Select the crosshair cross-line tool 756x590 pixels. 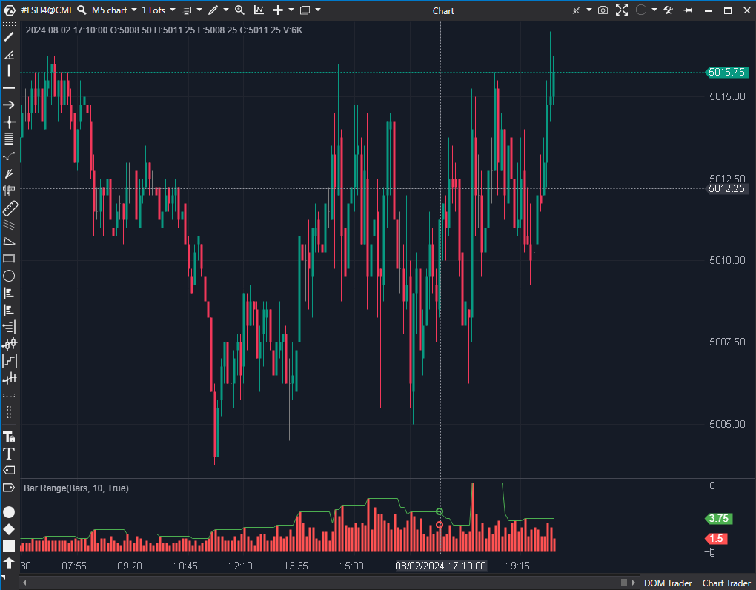[9, 122]
